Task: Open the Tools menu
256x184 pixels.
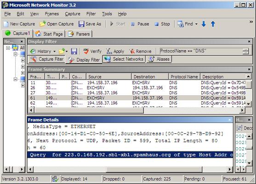Action: (107, 14)
